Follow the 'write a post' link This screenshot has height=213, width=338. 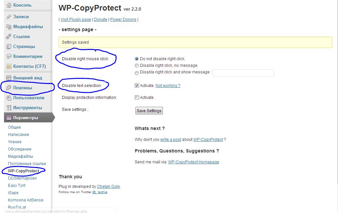click(x=170, y=140)
